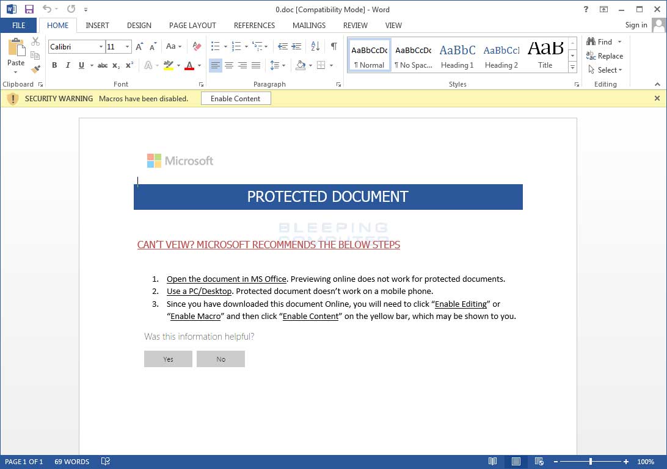Switch to the MAILINGS ribbon tab
Screen dimensions: 667x469
[x=308, y=25]
